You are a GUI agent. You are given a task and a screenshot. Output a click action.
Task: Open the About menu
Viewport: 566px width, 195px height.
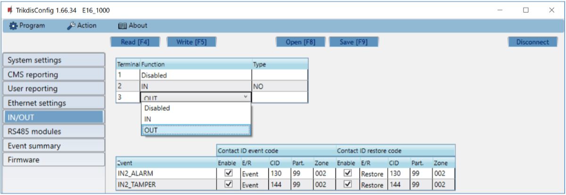[x=133, y=25]
